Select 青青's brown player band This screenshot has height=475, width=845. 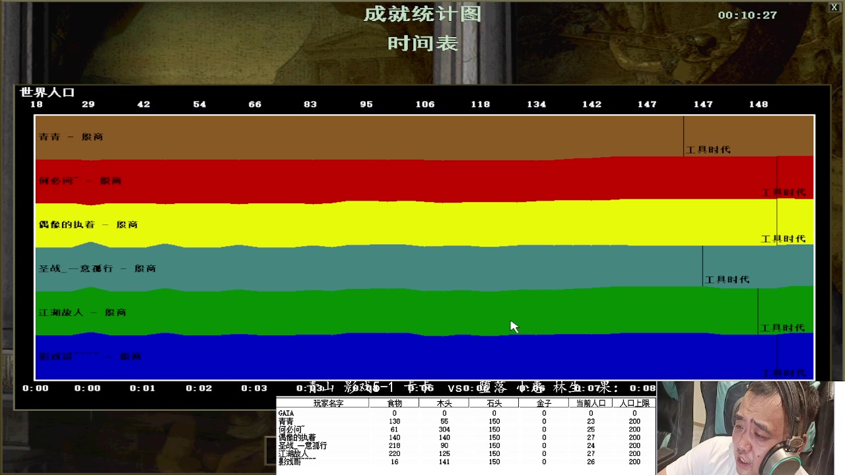click(264, 135)
